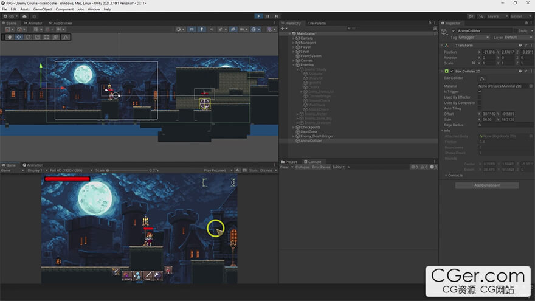The height and width of the screenshot is (301, 535).
Task: Click the Edit Collider button icon
Action: coord(481,78)
